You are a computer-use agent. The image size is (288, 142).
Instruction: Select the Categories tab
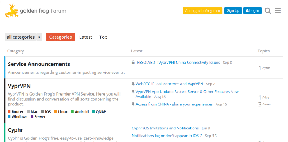coord(60,37)
